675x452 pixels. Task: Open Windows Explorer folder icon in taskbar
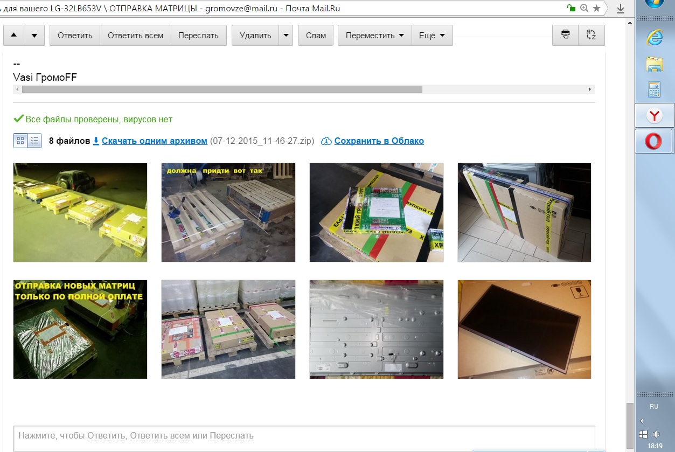click(x=654, y=64)
